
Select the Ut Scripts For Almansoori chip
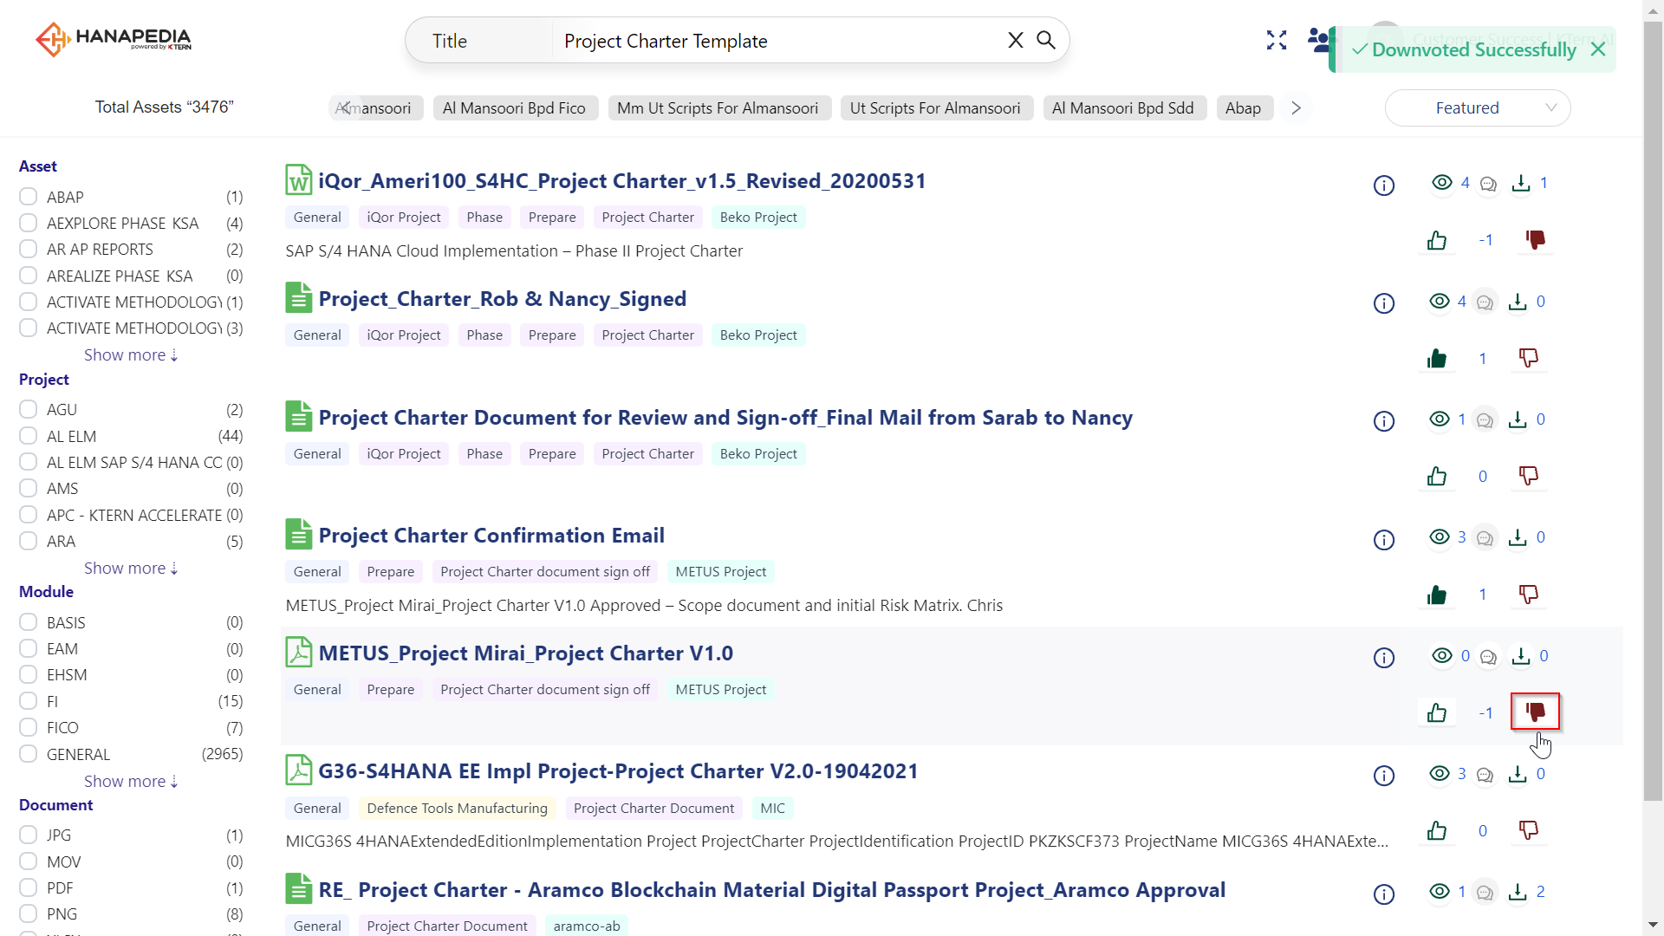935,107
